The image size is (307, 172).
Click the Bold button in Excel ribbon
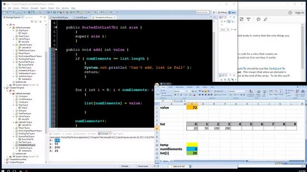(x=175, y=95)
